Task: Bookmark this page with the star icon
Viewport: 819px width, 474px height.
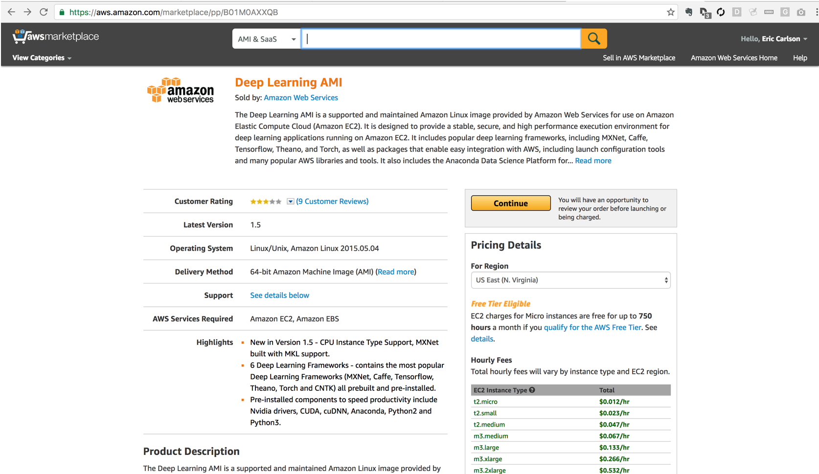Action: 670,12
